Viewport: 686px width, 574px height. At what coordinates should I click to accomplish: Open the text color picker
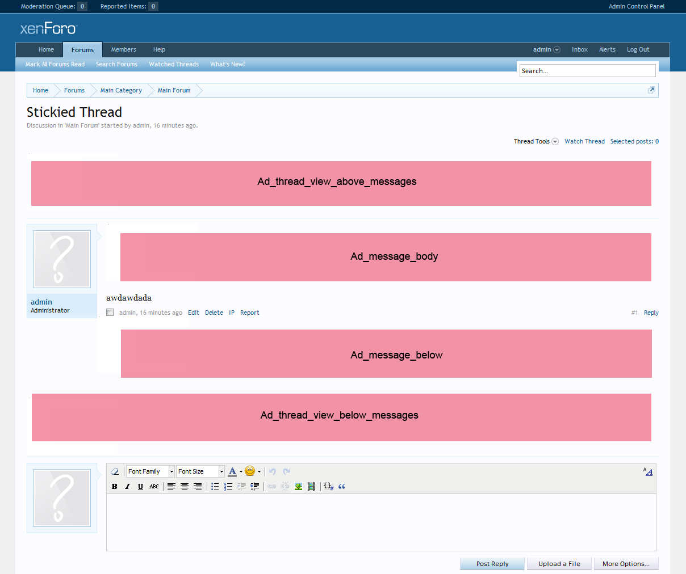(x=233, y=471)
